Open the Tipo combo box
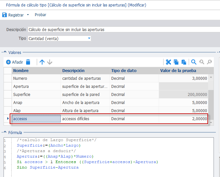220x177 pixels. click(x=89, y=38)
